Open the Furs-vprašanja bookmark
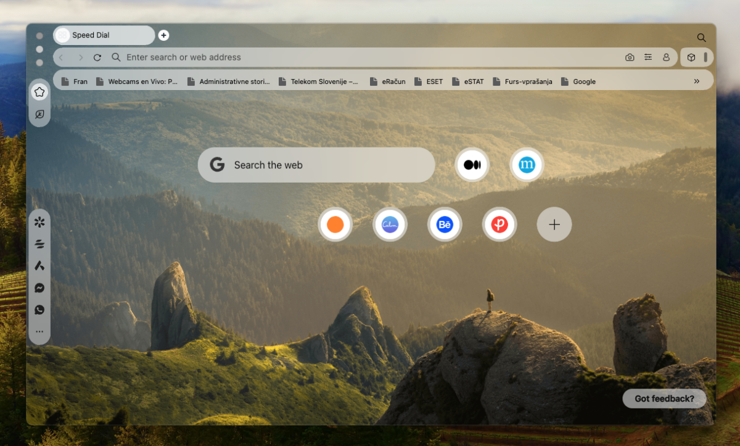The width and height of the screenshot is (740, 446). coord(523,81)
